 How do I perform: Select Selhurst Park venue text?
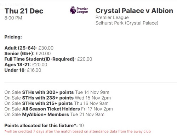[127, 23]
